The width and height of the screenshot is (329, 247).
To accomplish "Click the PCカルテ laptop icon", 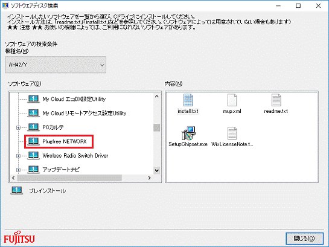I will [x=33, y=127].
